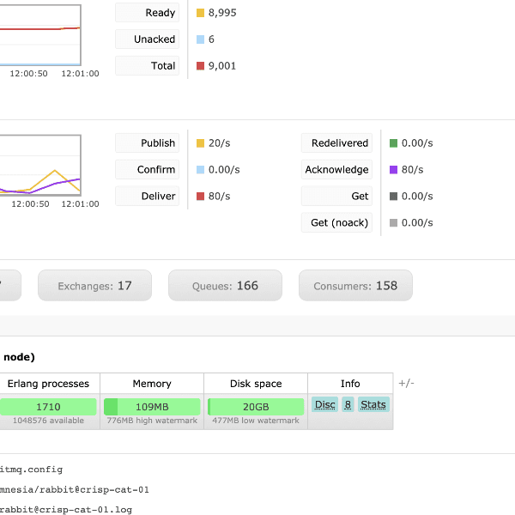Toggle node columns with +/- control
The width and height of the screenshot is (515, 515).
coord(406,383)
